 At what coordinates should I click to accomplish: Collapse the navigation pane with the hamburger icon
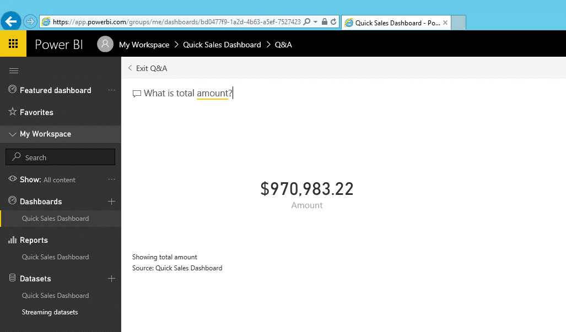coord(14,70)
